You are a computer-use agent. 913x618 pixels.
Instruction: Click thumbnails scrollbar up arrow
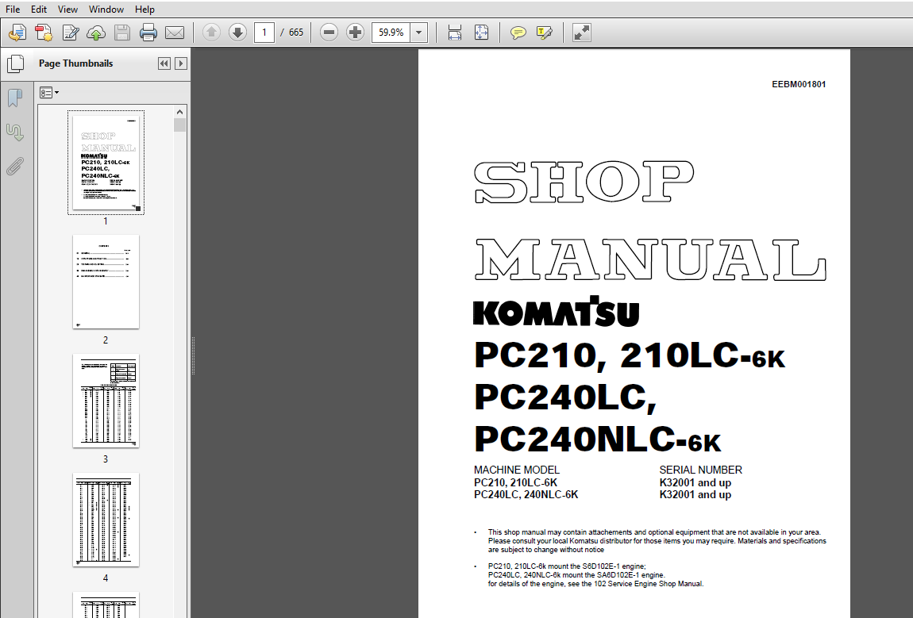(x=180, y=112)
